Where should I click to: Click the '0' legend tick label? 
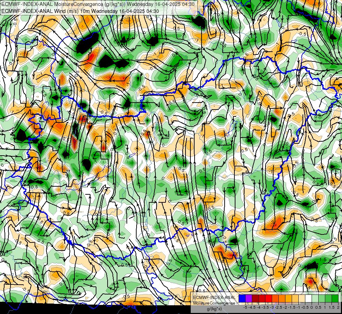[x=312, y=307]
